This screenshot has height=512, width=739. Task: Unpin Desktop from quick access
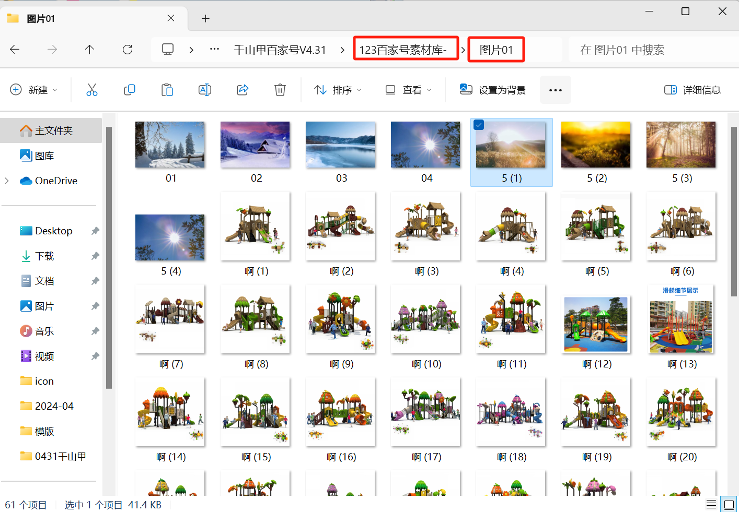click(x=95, y=231)
